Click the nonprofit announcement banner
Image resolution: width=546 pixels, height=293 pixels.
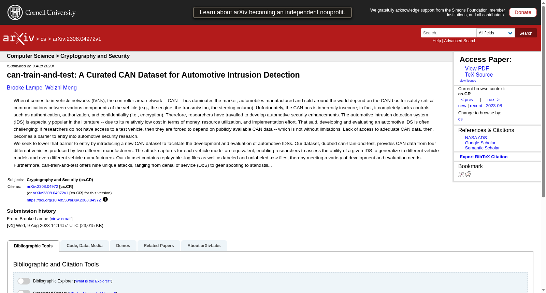coord(272,13)
